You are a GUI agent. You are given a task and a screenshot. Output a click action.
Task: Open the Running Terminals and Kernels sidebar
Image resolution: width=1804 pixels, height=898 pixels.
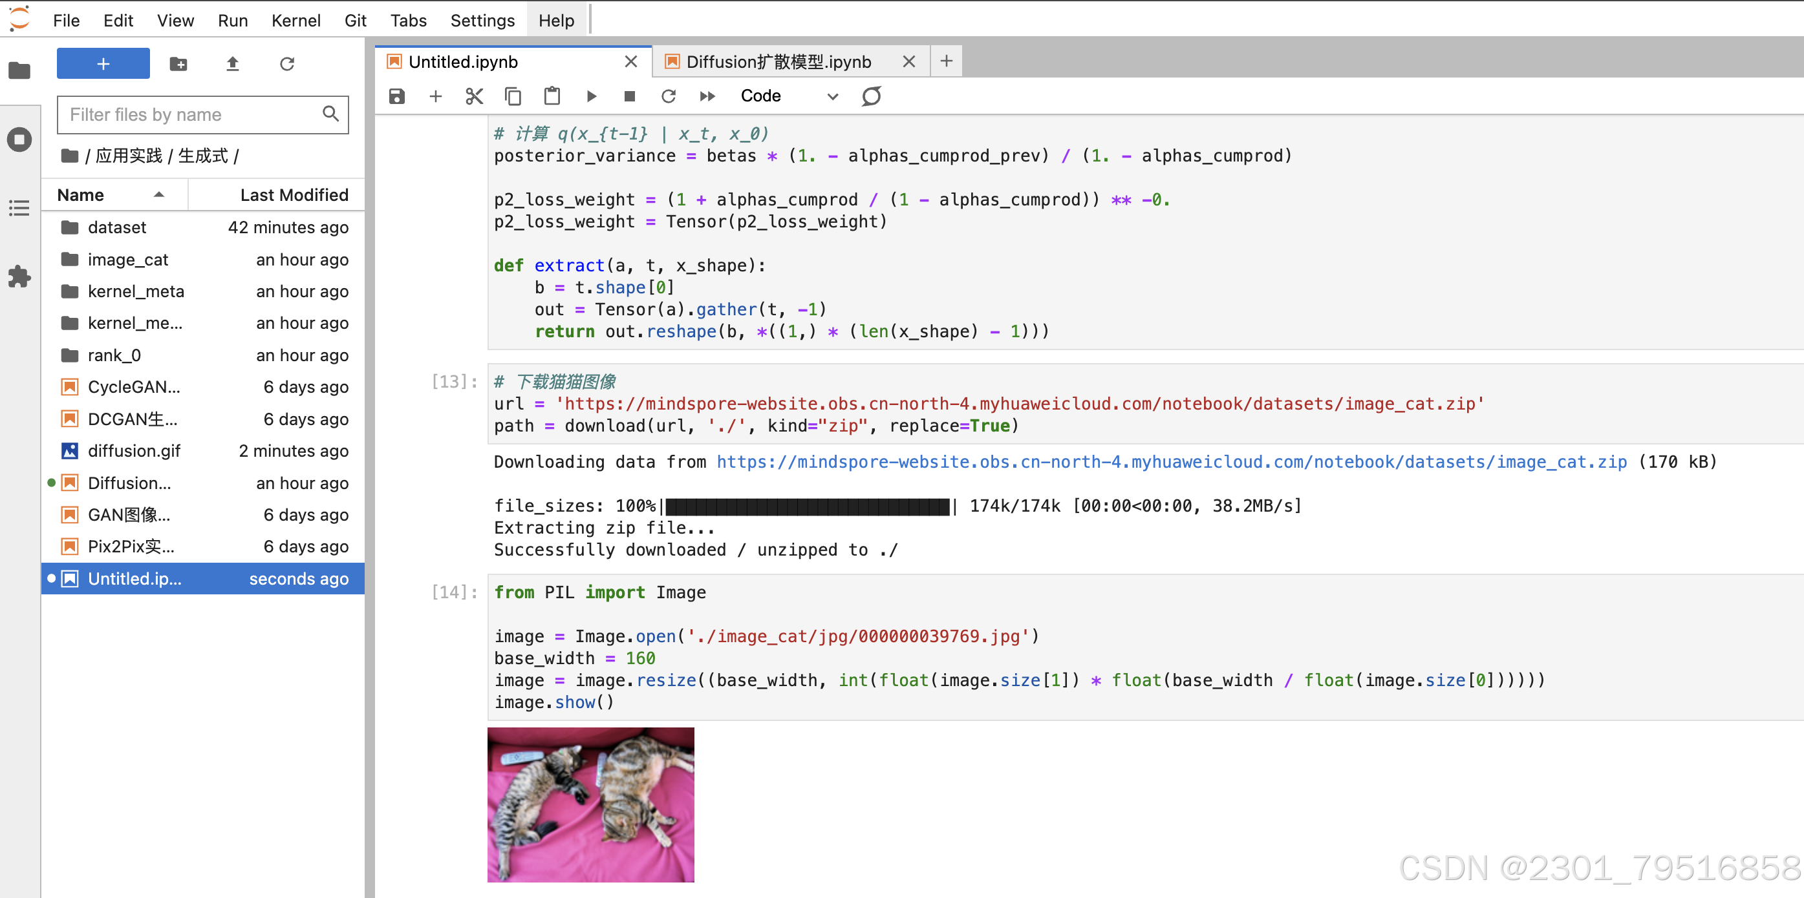tap(19, 140)
